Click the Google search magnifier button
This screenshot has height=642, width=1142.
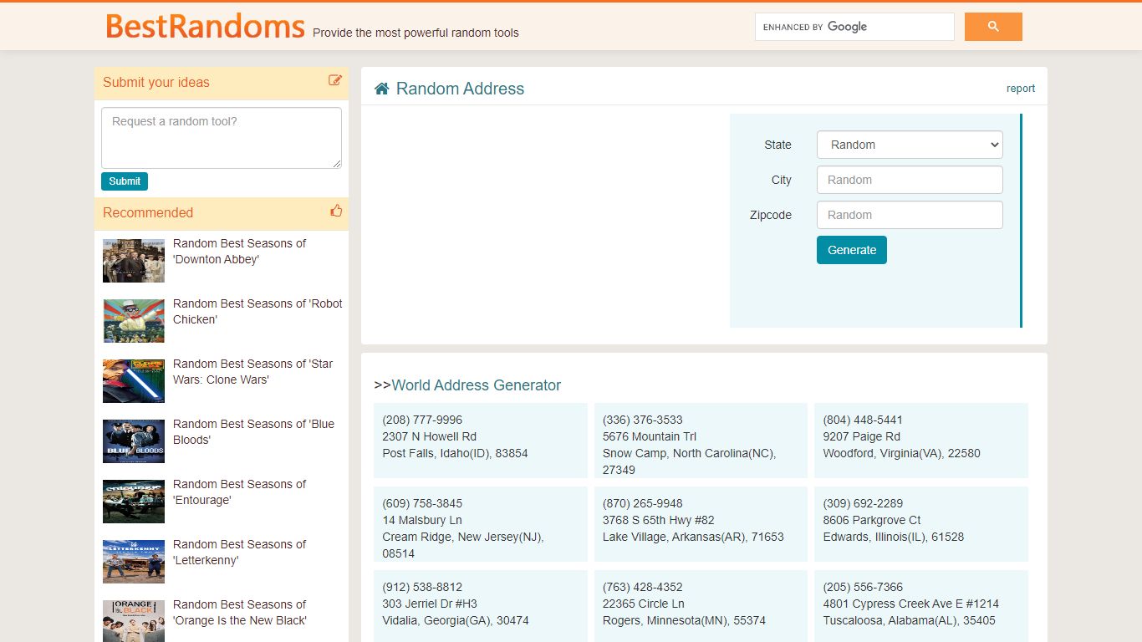[x=993, y=27]
